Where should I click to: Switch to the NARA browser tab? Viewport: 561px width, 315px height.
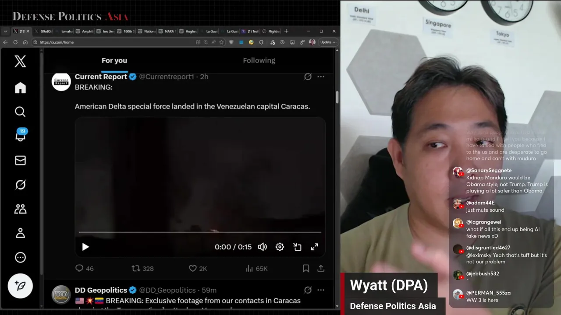(167, 31)
